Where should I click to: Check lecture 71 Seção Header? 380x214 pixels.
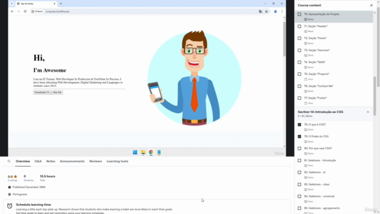[x=299, y=26]
